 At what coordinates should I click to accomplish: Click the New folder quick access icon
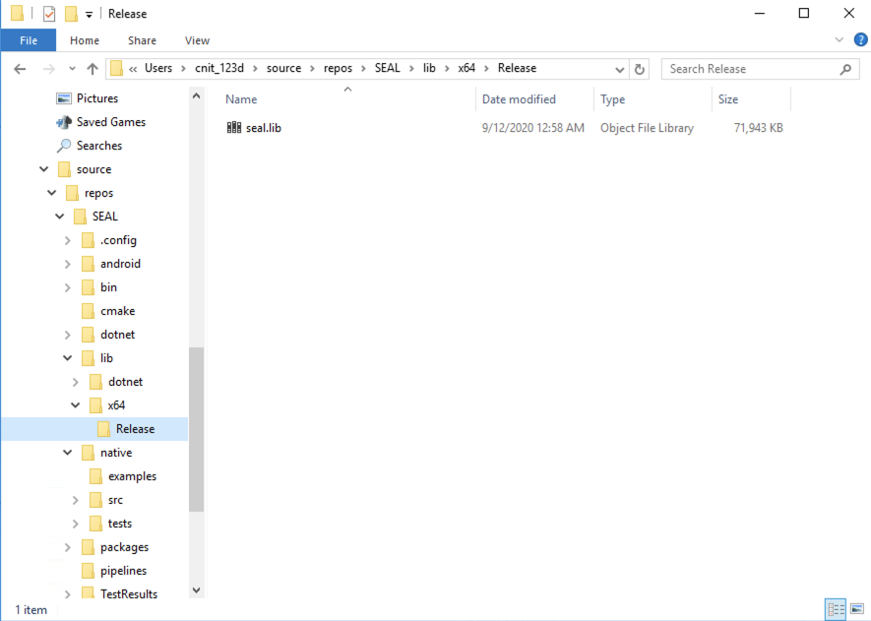click(x=71, y=14)
